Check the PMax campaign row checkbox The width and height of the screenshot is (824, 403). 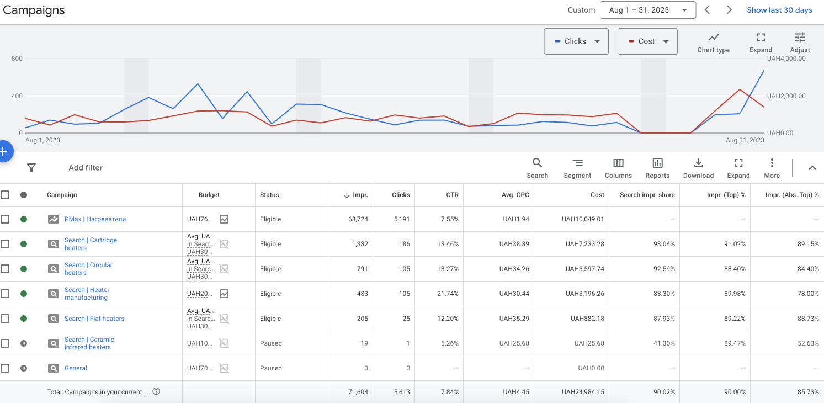click(6, 219)
